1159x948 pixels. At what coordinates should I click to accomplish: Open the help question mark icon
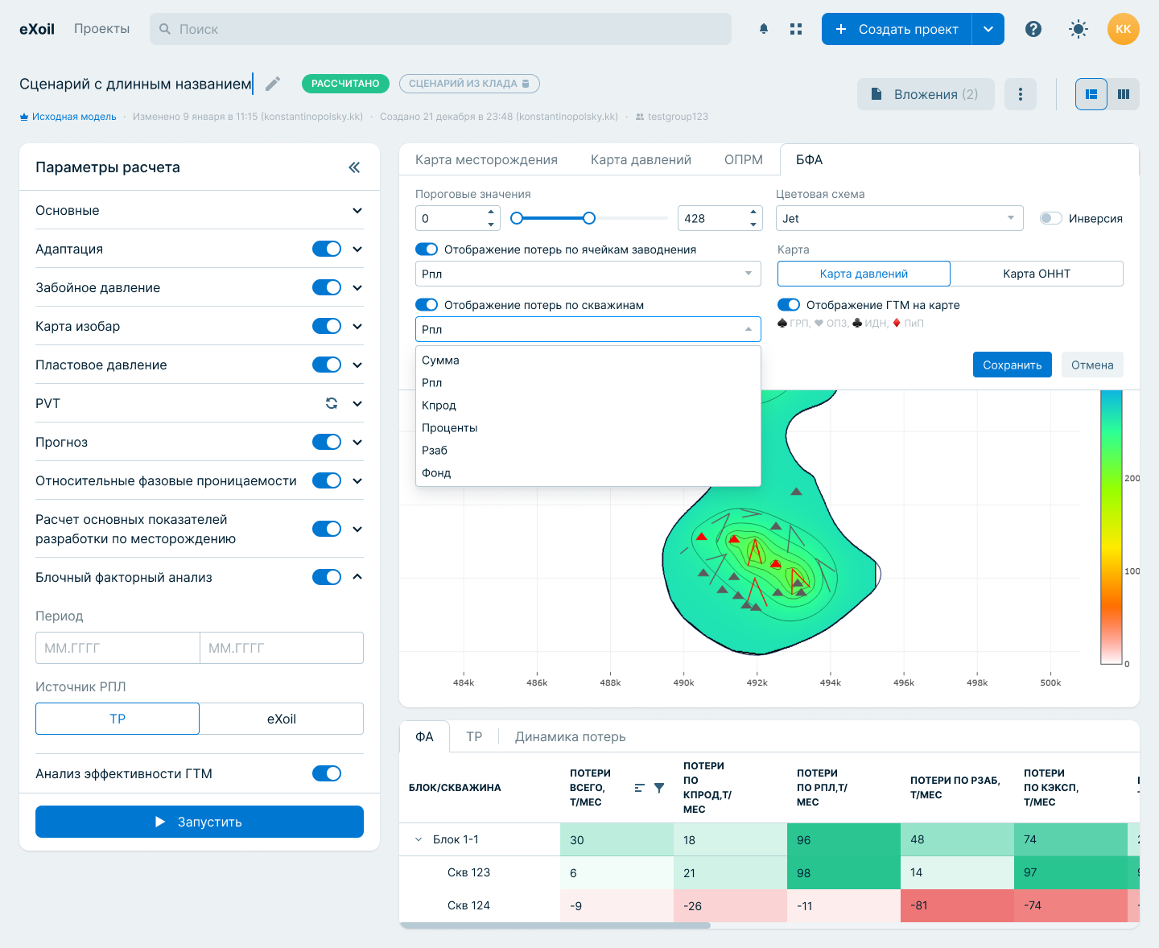1033,29
